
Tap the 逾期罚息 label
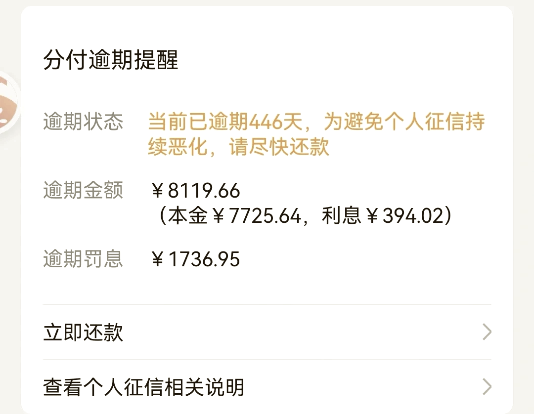point(83,259)
